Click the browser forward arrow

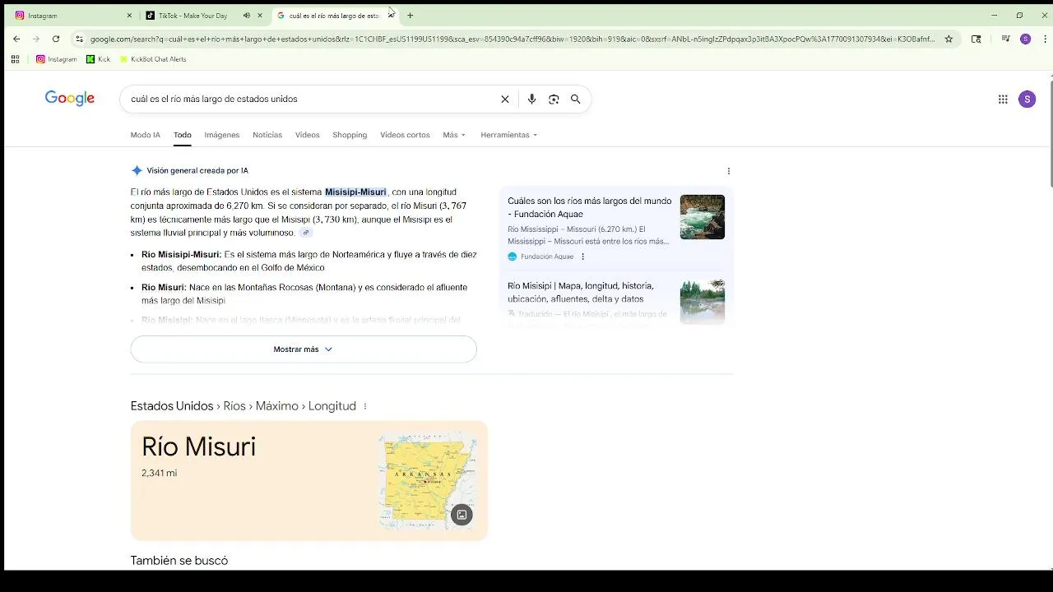point(36,39)
